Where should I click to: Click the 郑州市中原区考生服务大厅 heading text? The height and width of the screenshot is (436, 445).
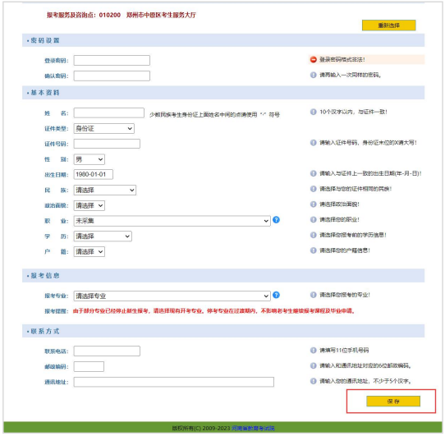click(161, 15)
